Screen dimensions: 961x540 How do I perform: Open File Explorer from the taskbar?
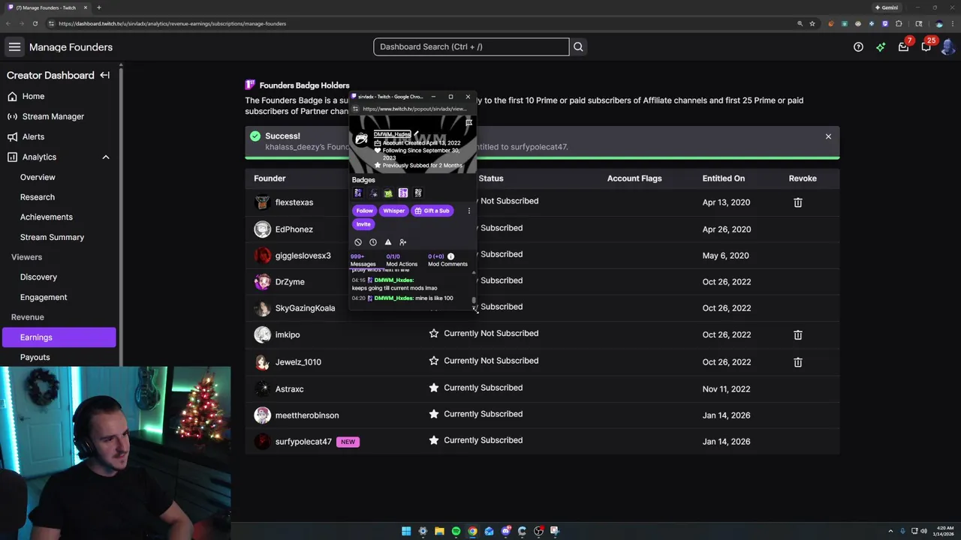(439, 531)
